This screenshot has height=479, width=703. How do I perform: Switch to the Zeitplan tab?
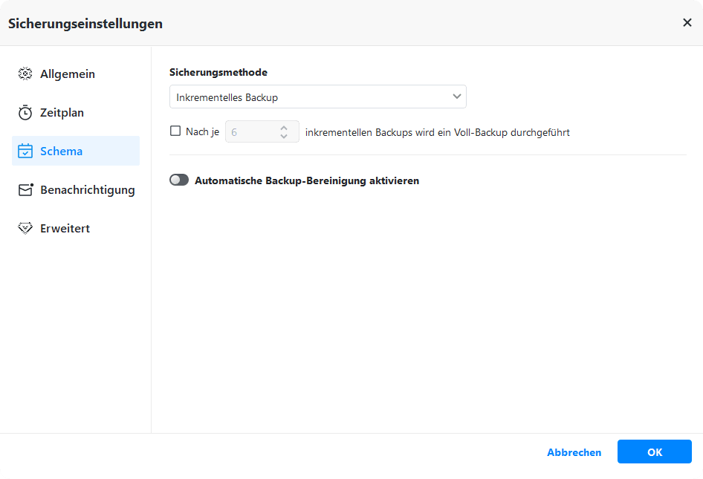pos(62,113)
